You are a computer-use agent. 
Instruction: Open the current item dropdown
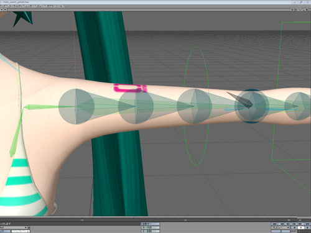tap(14, 227)
